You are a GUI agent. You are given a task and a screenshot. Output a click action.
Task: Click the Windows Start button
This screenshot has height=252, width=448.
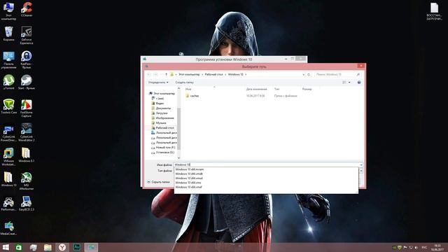(6, 247)
